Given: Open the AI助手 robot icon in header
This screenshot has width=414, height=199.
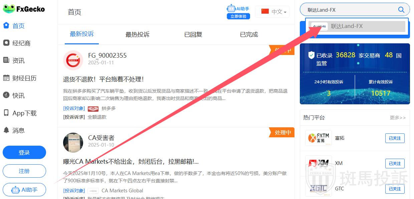Looking at the screenshot, I should pos(238,9).
